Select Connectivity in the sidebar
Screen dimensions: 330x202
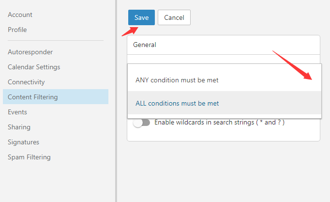[x=26, y=82]
